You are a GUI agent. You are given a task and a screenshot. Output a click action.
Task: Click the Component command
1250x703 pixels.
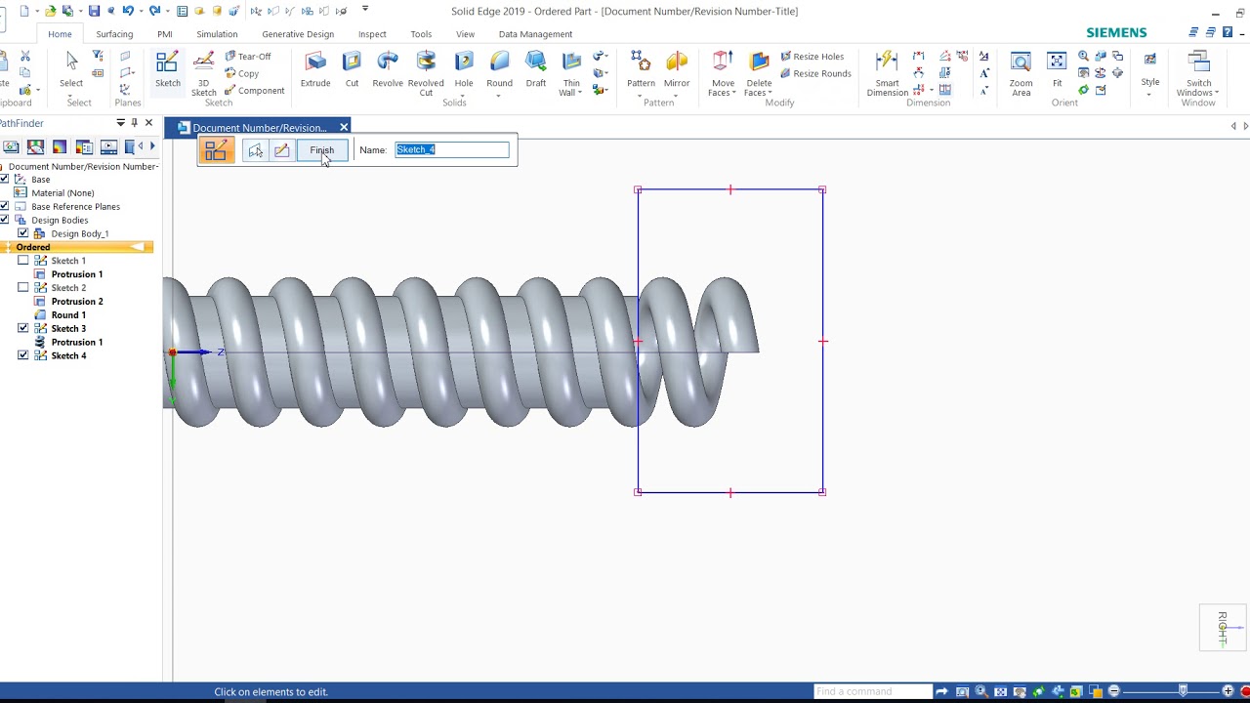[x=254, y=91]
